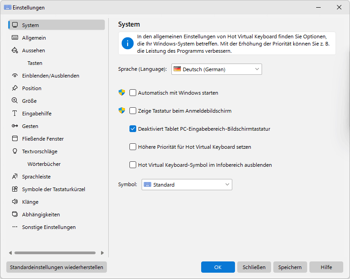Click the blue info icon in banner
This screenshot has height=279, width=350.
128,43
